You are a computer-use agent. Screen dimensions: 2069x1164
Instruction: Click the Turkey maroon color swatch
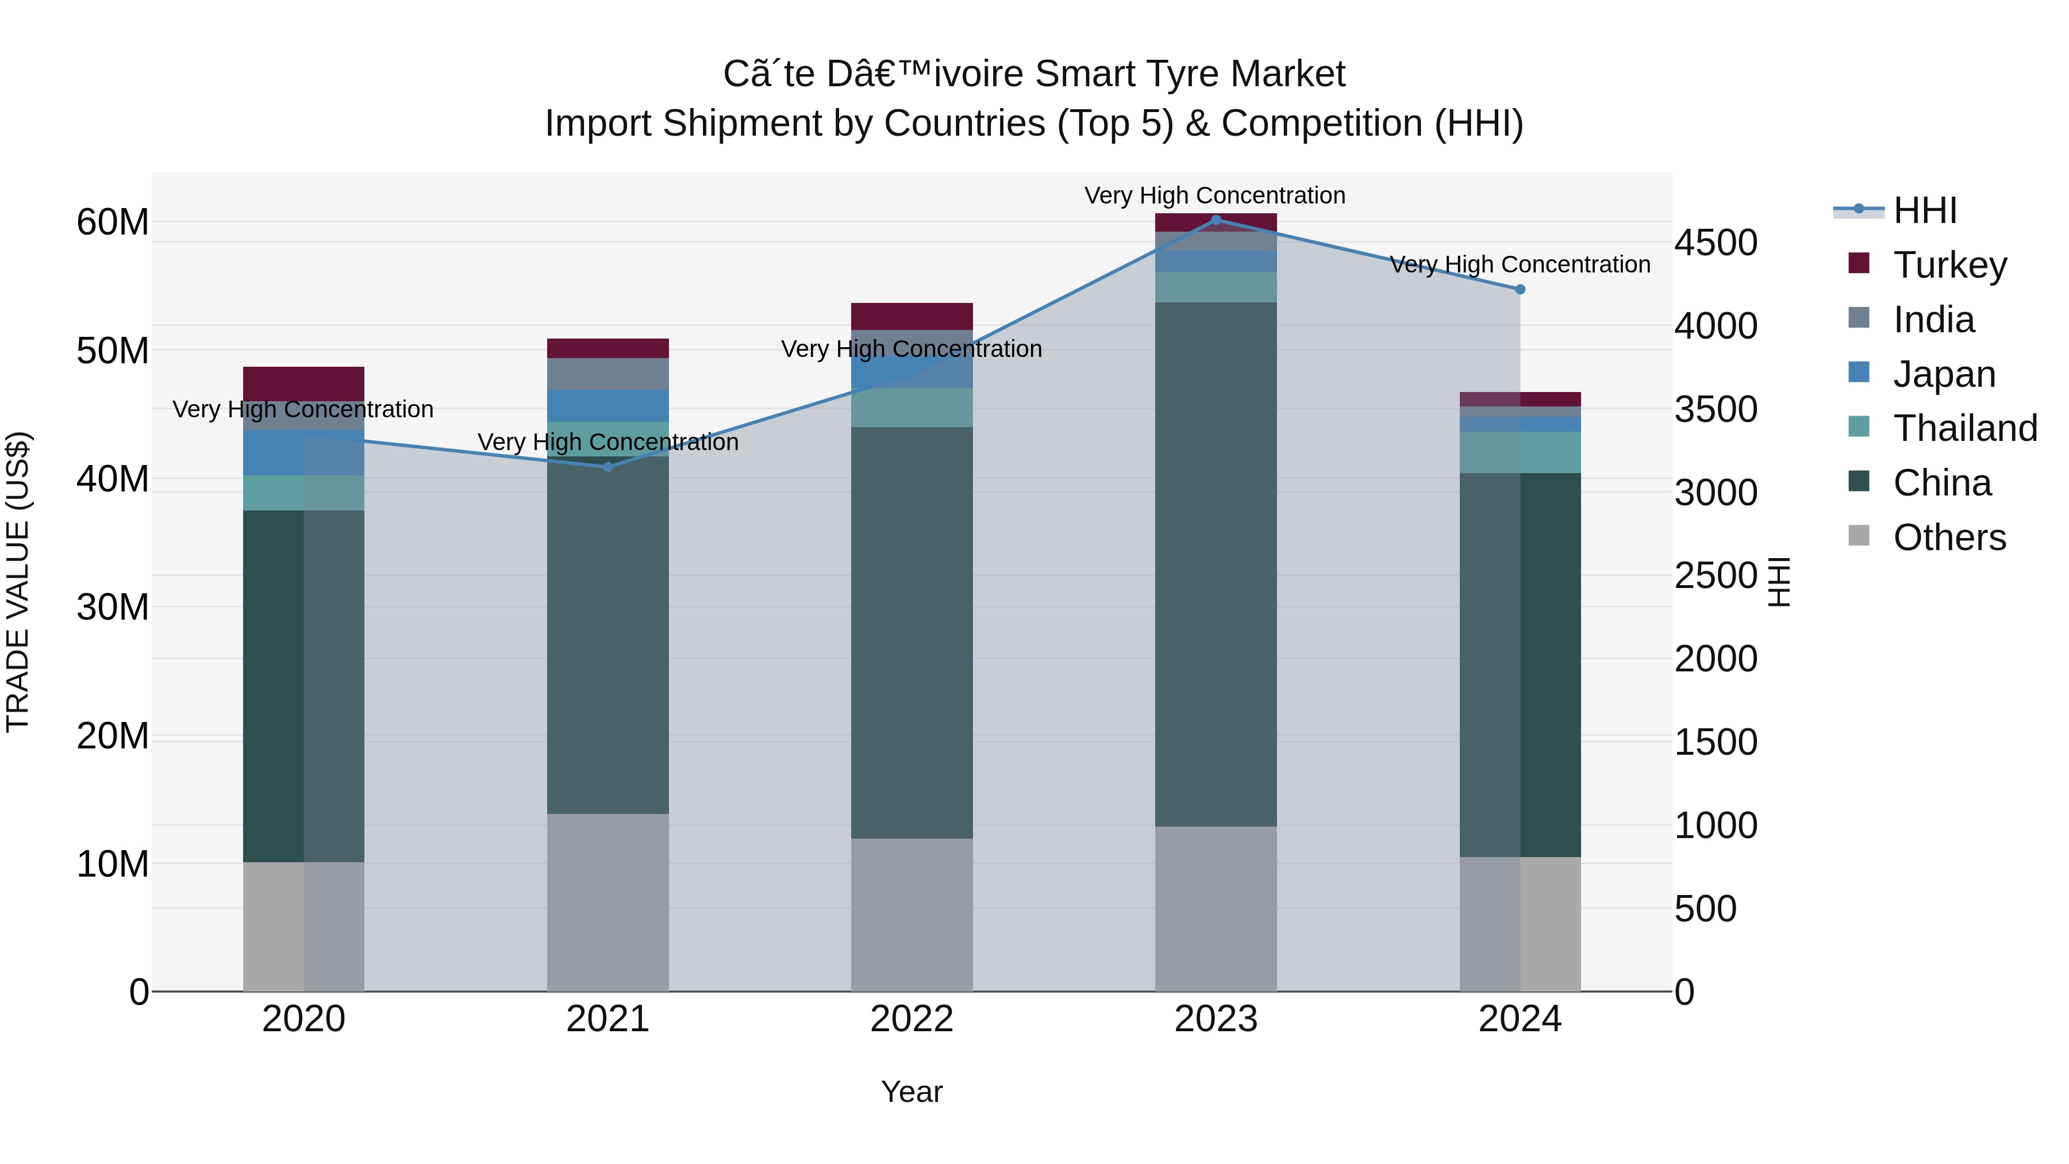click(x=1859, y=263)
